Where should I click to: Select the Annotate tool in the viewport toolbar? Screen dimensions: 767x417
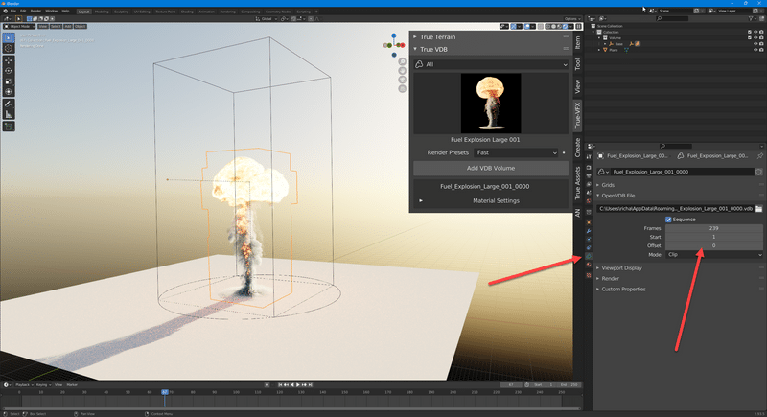click(9, 102)
